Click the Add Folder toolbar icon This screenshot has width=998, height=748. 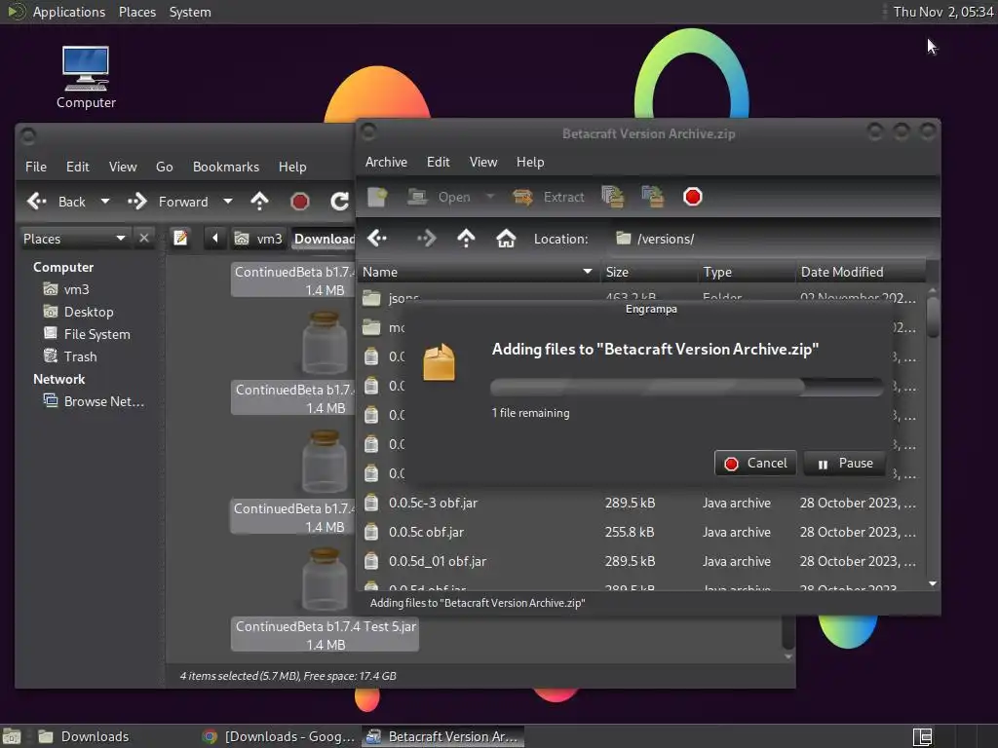pos(652,197)
